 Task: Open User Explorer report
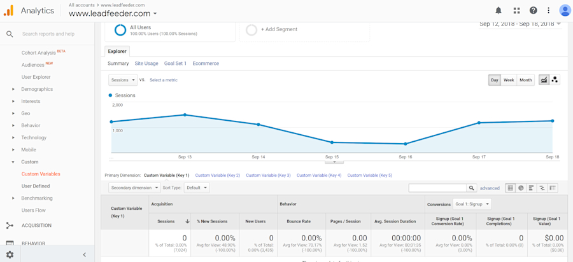(36, 77)
